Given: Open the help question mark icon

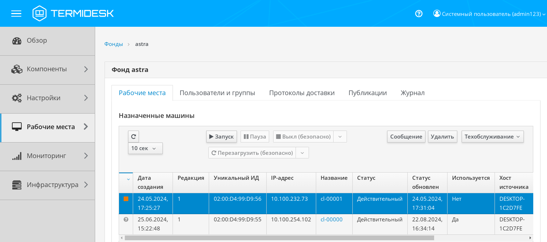Looking at the screenshot, I should (x=419, y=14).
